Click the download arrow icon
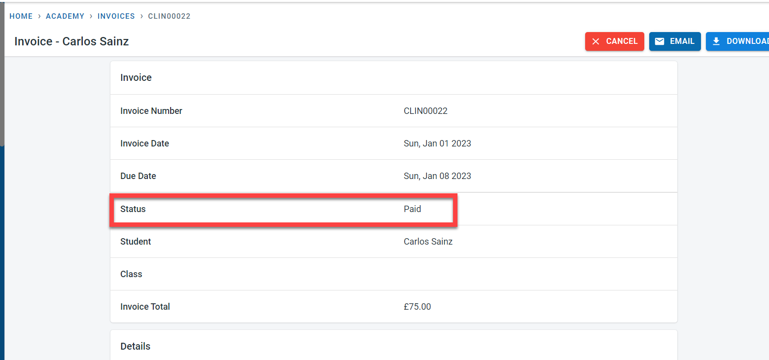 click(716, 41)
